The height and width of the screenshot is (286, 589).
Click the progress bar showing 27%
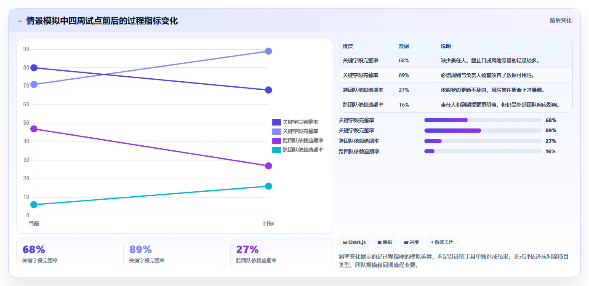(x=483, y=141)
